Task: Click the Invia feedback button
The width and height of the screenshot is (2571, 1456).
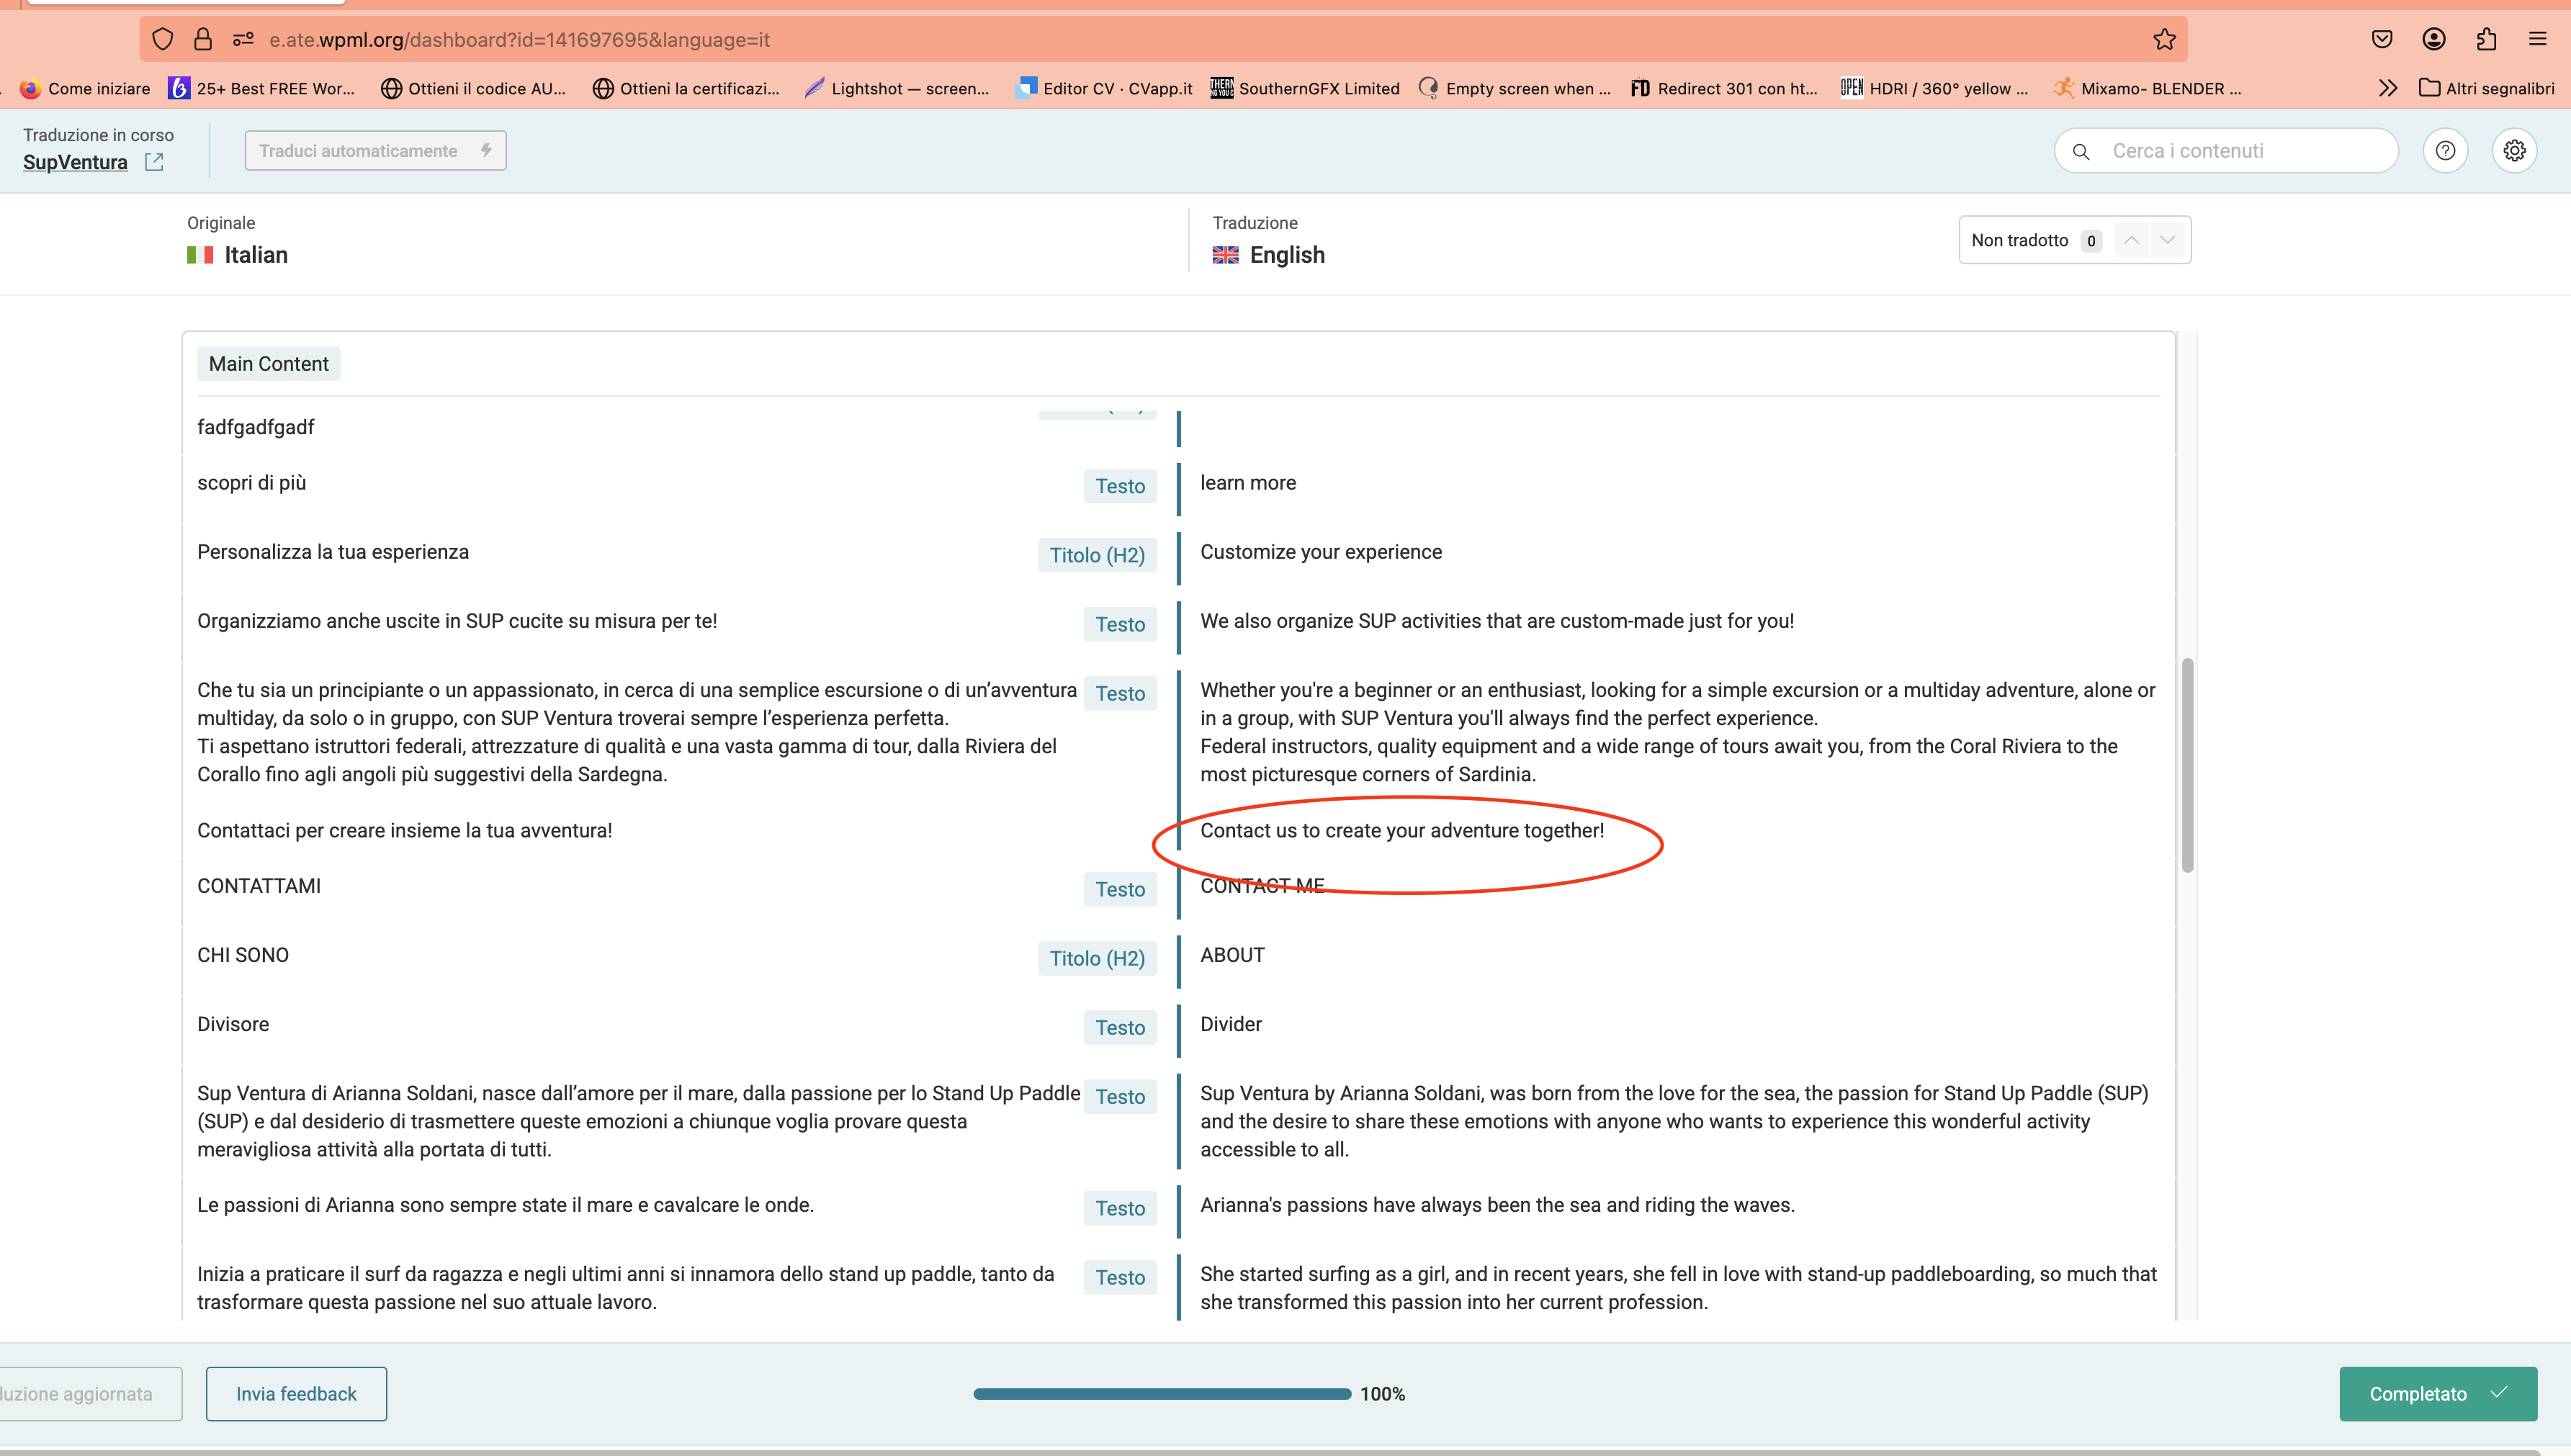Action: click(296, 1394)
